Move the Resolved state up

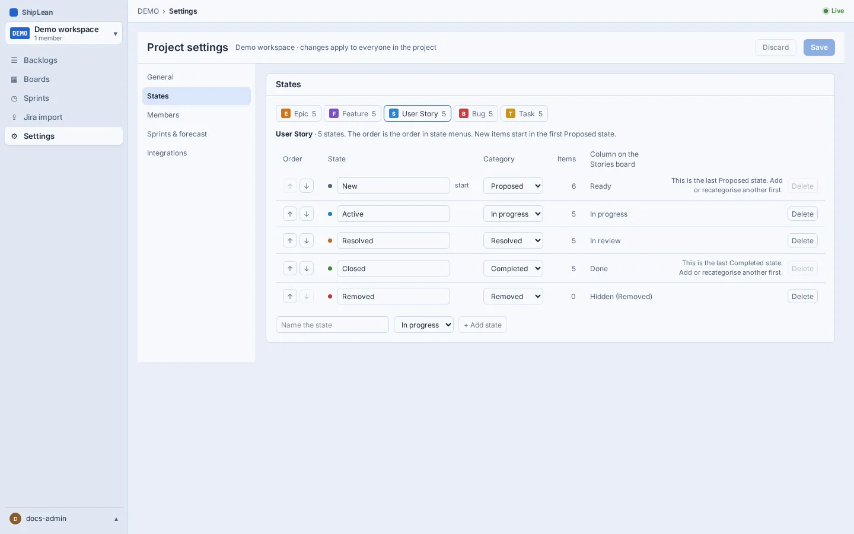click(x=290, y=240)
